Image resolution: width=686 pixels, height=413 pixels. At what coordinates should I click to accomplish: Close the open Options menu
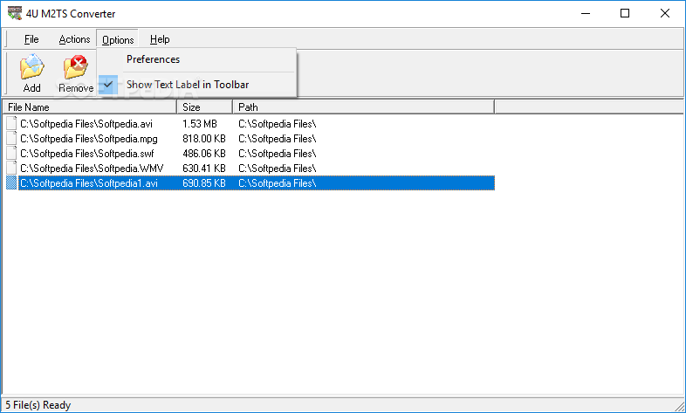118,39
